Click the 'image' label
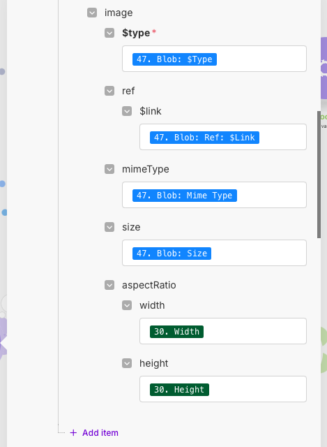The width and height of the screenshot is (327, 447). coord(119,13)
